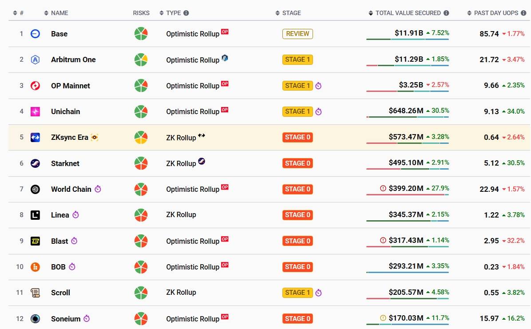Click the stopwatch icon beside World Chain
This screenshot has height=329, width=531.
(98, 189)
